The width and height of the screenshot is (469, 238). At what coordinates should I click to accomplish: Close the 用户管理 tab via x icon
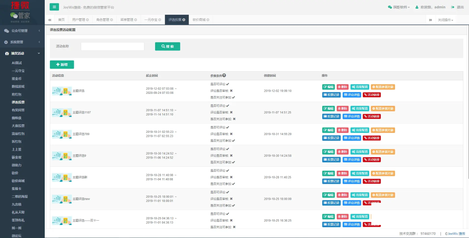tap(87, 20)
